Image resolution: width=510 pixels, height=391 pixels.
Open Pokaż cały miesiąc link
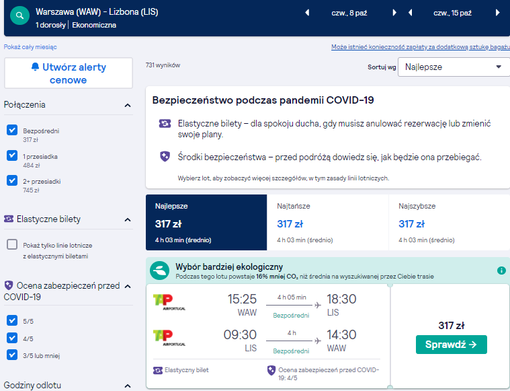[x=30, y=47]
